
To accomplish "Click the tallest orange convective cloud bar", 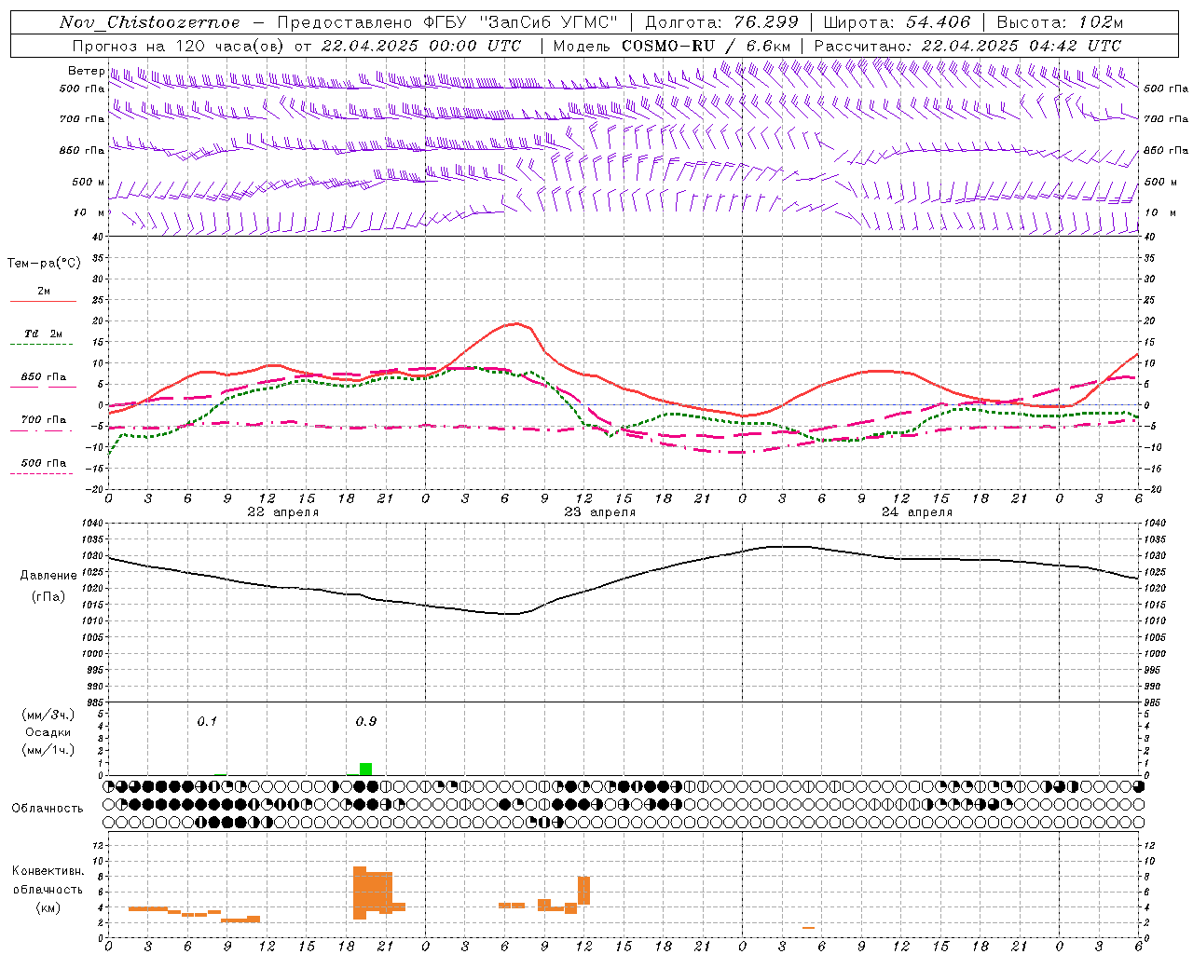I will point(360,893).
